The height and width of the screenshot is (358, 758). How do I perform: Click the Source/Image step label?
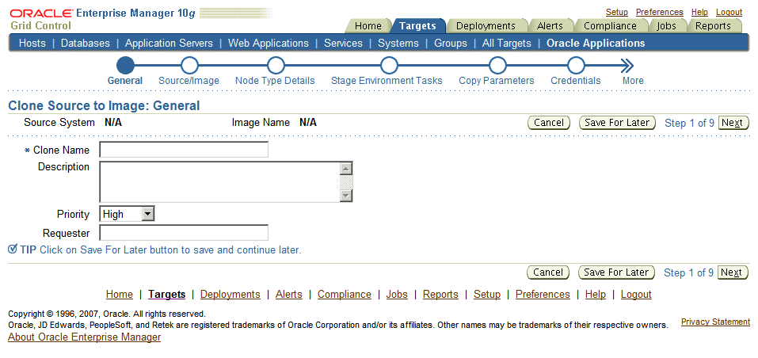189,81
